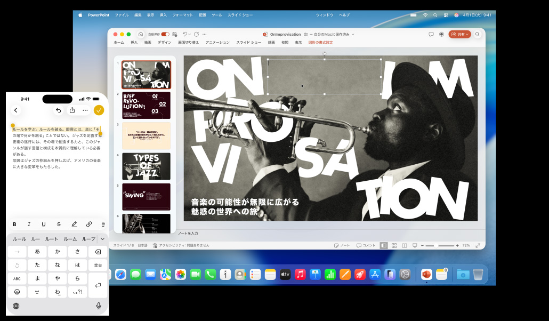Select the TYPES OF JAZZ slide thumbnail

point(146,166)
